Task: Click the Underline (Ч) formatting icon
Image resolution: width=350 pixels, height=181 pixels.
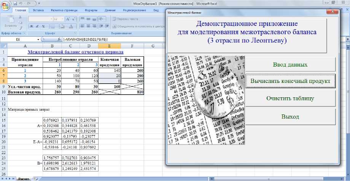Action: point(44,26)
